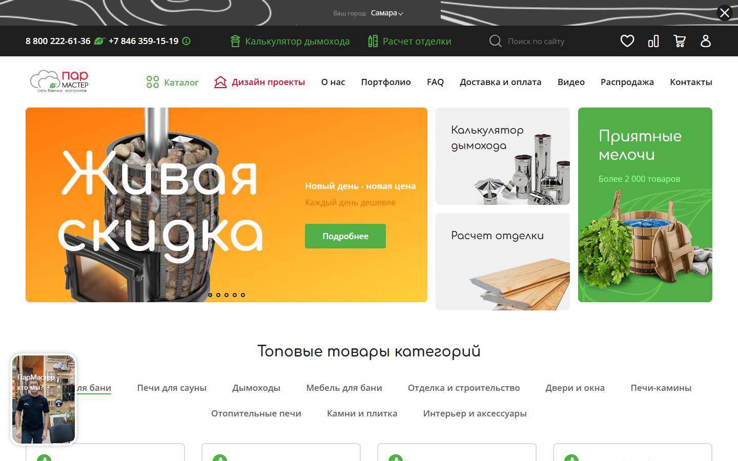Open the Калькулятор дымохода promo card
Viewport: 738px width, 461px height.
[503, 156]
